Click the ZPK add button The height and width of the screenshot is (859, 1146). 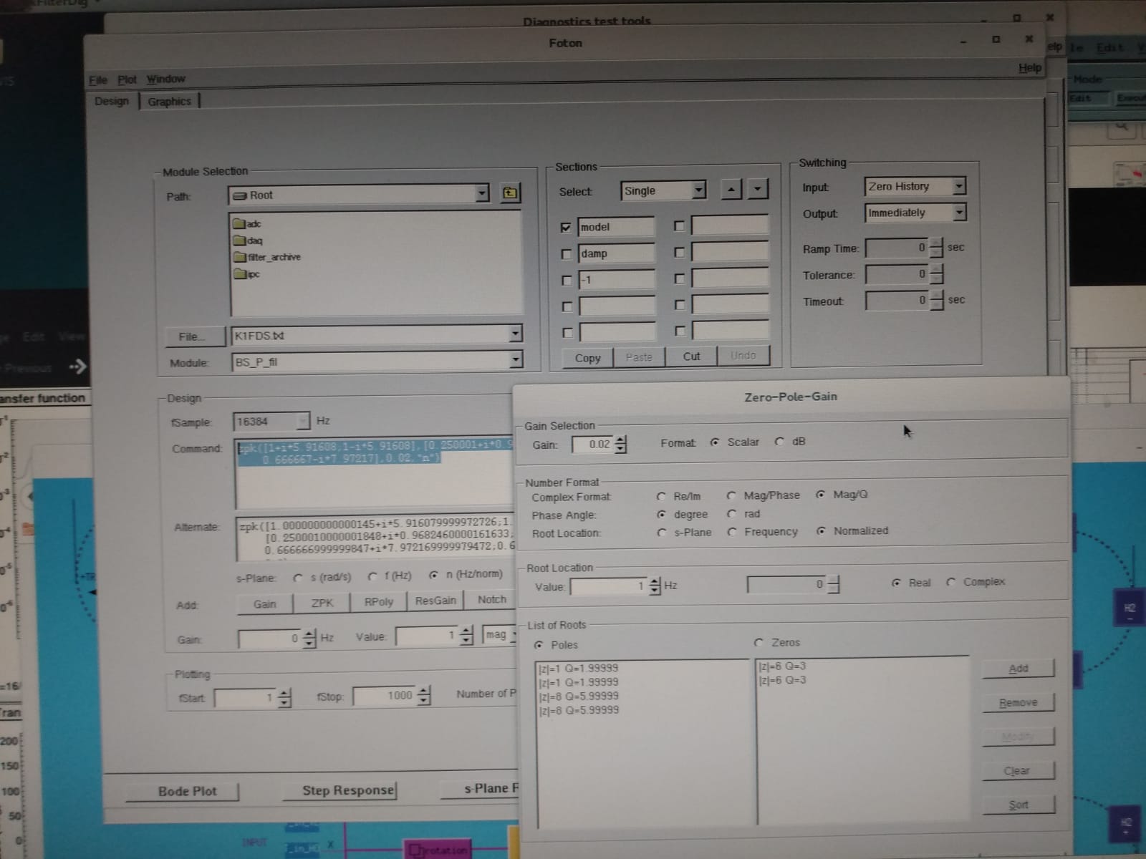[322, 603]
